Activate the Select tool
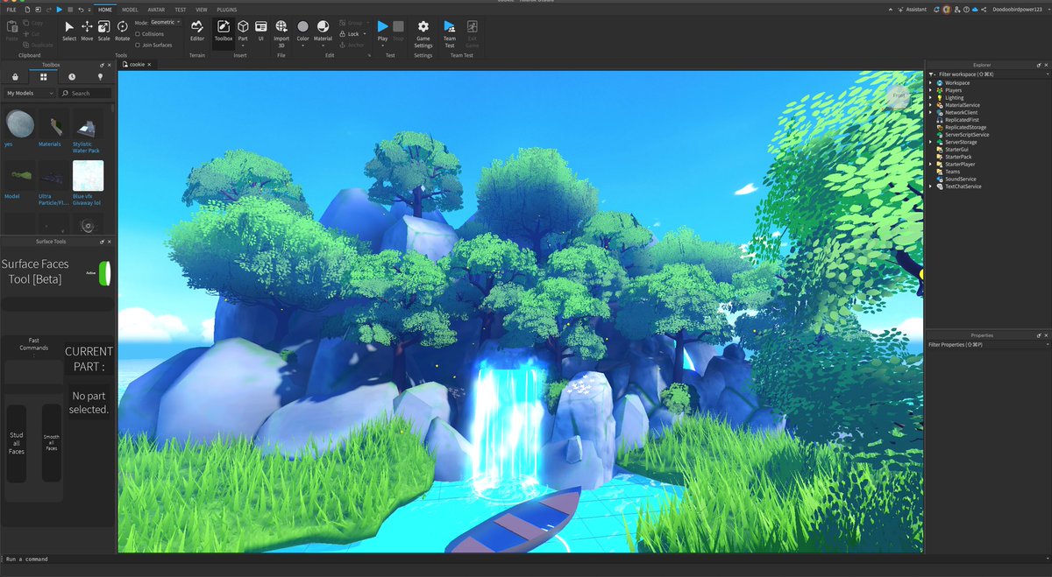Screen dimensions: 1052x577 coord(69,31)
